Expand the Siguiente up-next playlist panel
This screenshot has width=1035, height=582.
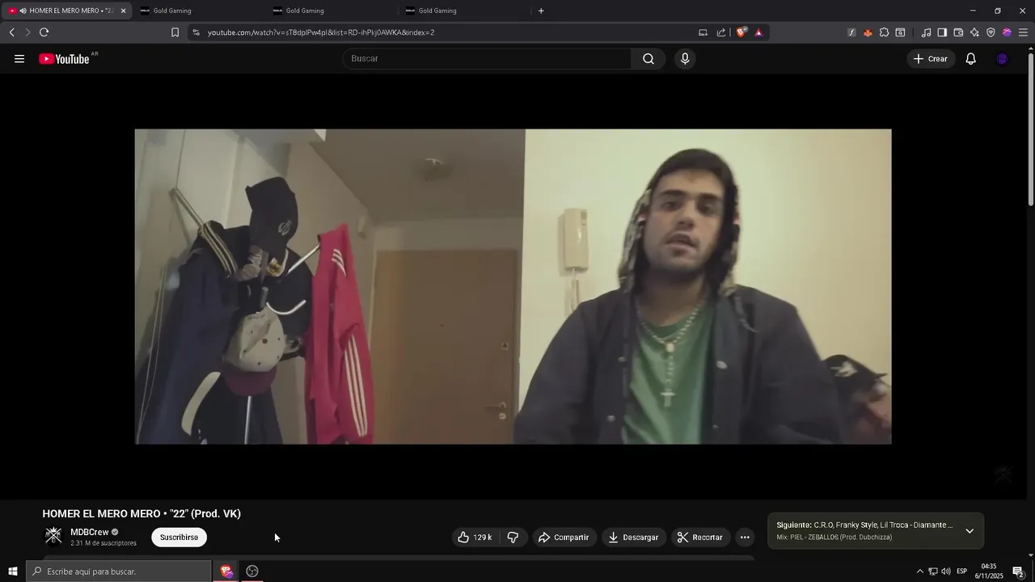970,531
